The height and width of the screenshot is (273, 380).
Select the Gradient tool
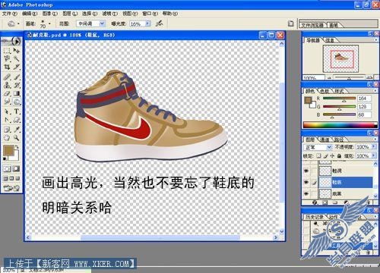click(x=17, y=93)
